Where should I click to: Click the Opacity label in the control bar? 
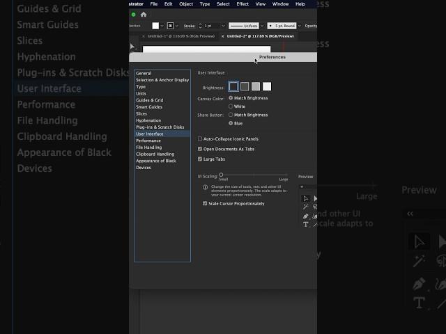[x=311, y=26]
